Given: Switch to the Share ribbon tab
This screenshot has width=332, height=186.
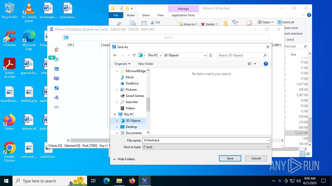Looking at the screenshot, I should 146,15.
